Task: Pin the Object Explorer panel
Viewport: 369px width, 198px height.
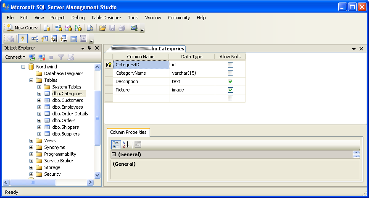Action: pyautogui.click(x=89, y=48)
